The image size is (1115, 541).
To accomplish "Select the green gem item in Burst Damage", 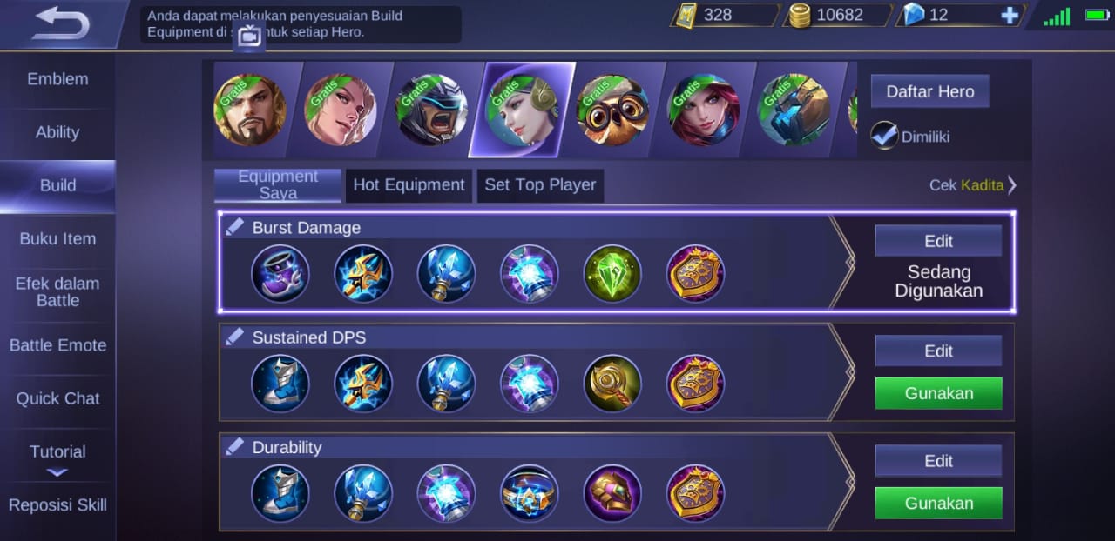I will pyautogui.click(x=612, y=273).
